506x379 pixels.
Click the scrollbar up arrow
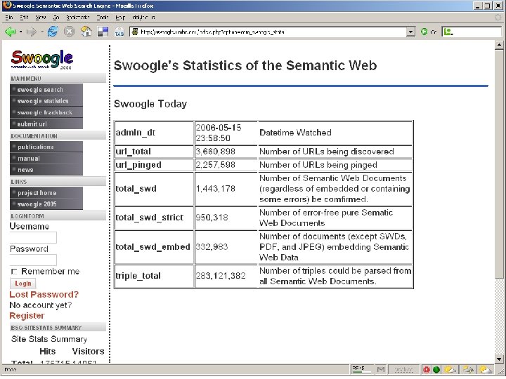click(x=499, y=45)
